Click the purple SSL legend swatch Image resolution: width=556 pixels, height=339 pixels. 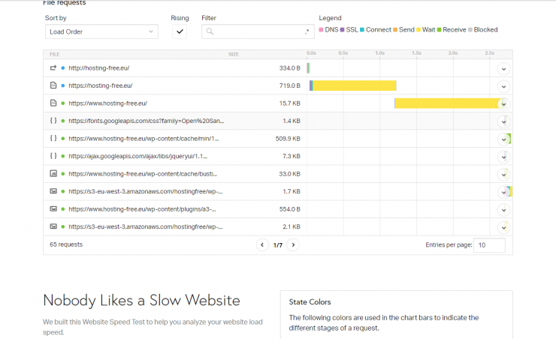(x=342, y=30)
